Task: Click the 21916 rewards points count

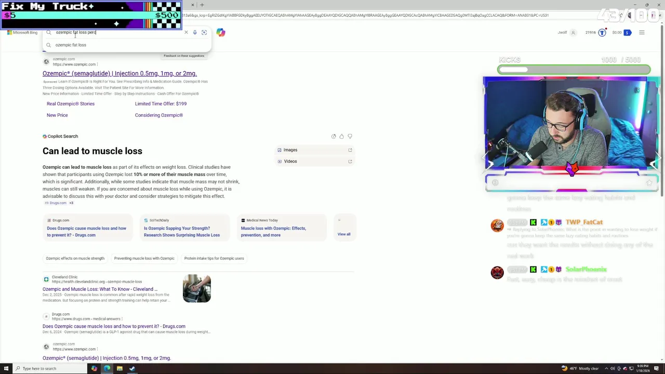Action: point(590,33)
